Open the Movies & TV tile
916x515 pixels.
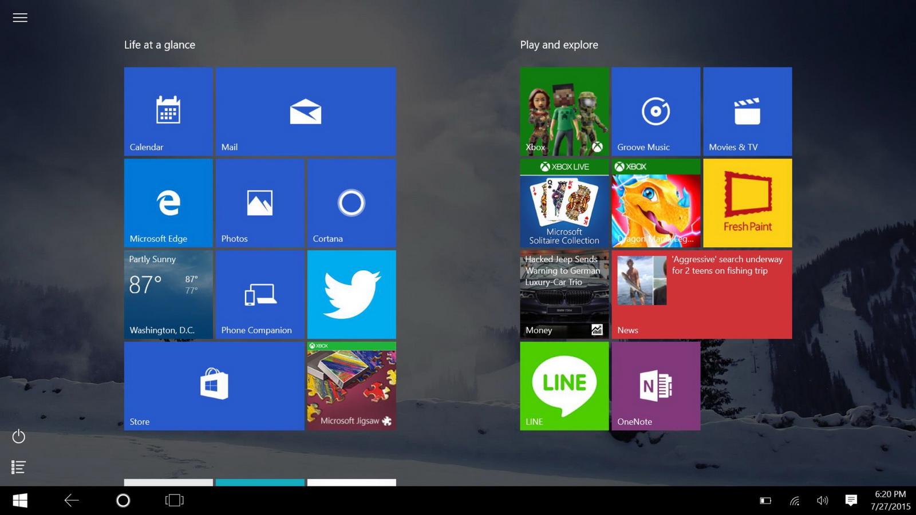(748, 112)
